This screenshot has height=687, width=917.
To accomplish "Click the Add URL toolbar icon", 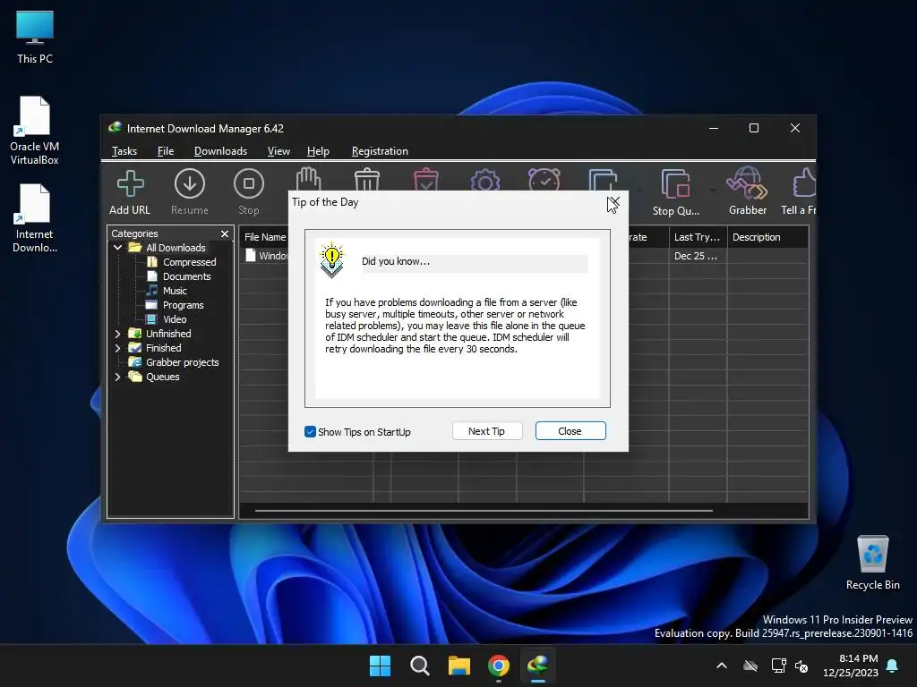I will (130, 192).
